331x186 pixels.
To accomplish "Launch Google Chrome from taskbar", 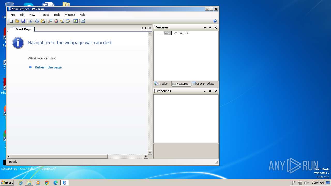I will point(47,183).
